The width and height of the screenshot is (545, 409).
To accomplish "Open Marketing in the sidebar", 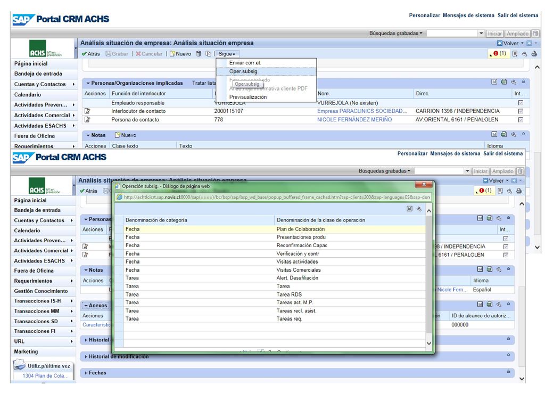I will click(26, 351).
